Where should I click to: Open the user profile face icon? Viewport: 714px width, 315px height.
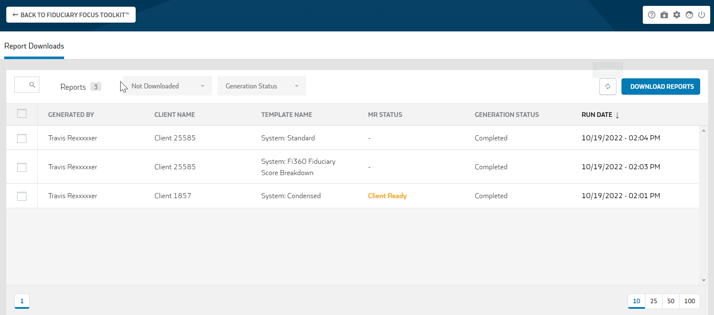point(689,15)
